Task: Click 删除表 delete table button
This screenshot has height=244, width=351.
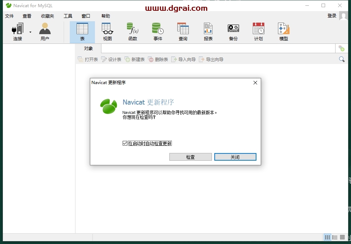Action: [x=158, y=59]
